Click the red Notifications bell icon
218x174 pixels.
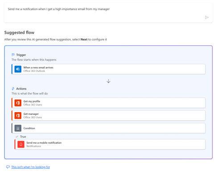click(21, 144)
